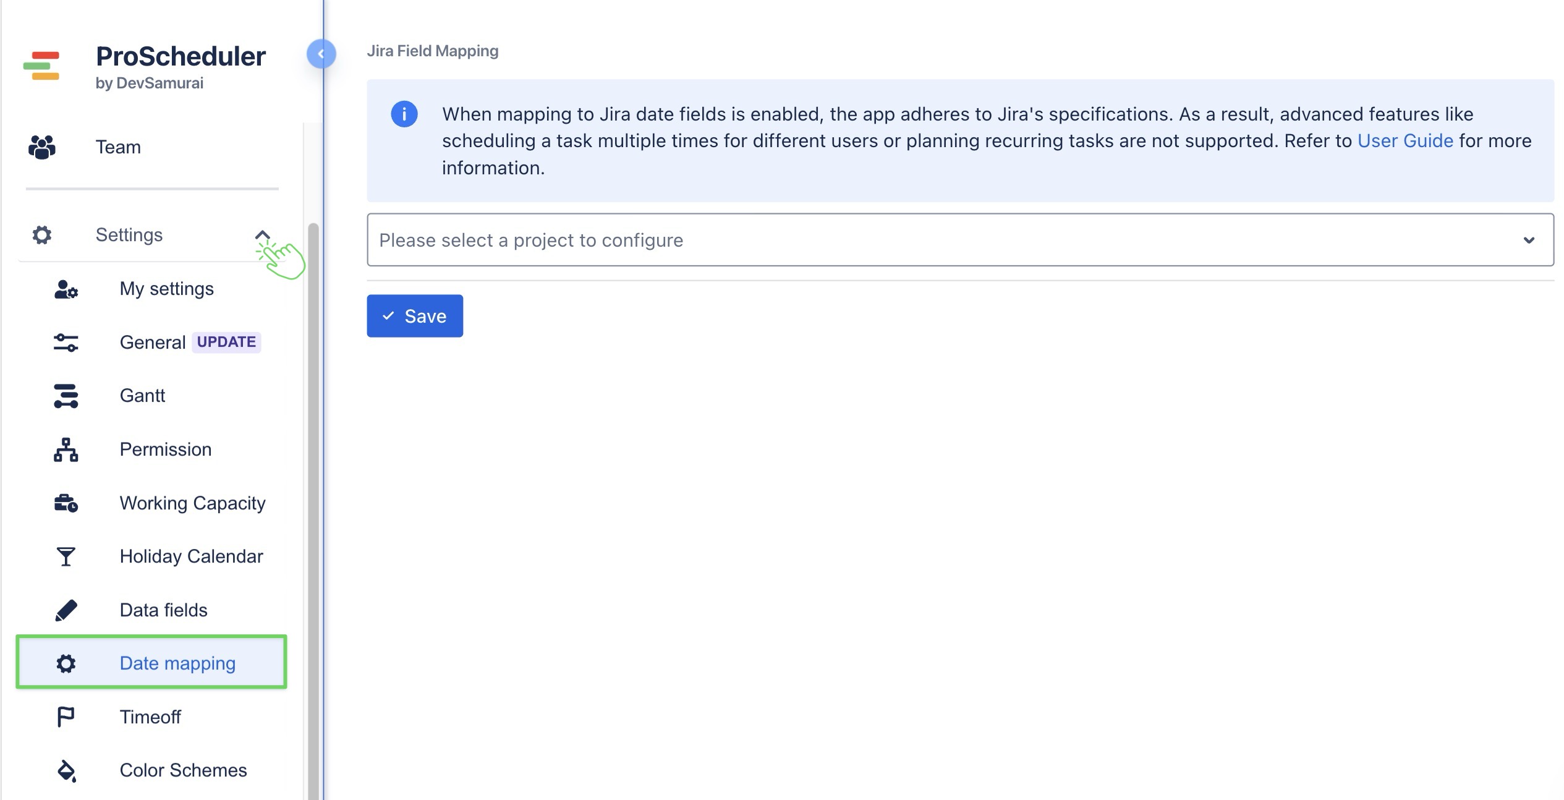Click the ProScheduler logo icon
1564x800 pixels.
coord(41,66)
